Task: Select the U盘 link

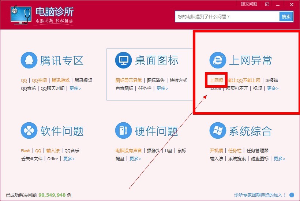Action: point(169,151)
